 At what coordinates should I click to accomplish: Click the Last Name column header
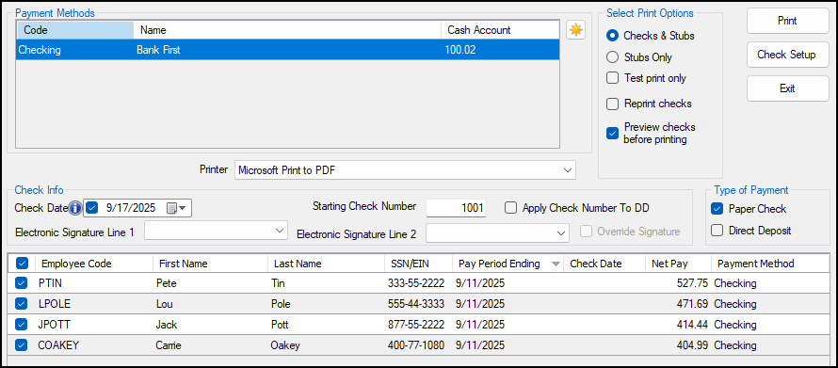click(x=326, y=264)
